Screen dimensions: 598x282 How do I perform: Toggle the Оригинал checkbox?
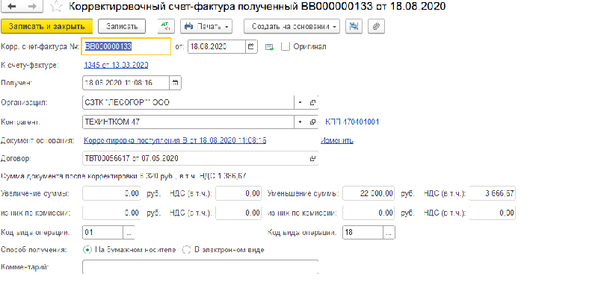coord(286,47)
